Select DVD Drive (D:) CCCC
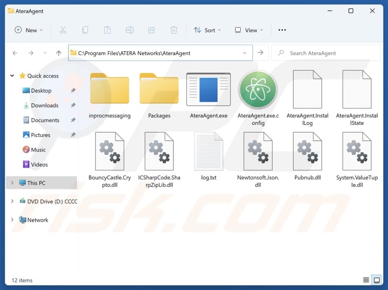 (49, 202)
